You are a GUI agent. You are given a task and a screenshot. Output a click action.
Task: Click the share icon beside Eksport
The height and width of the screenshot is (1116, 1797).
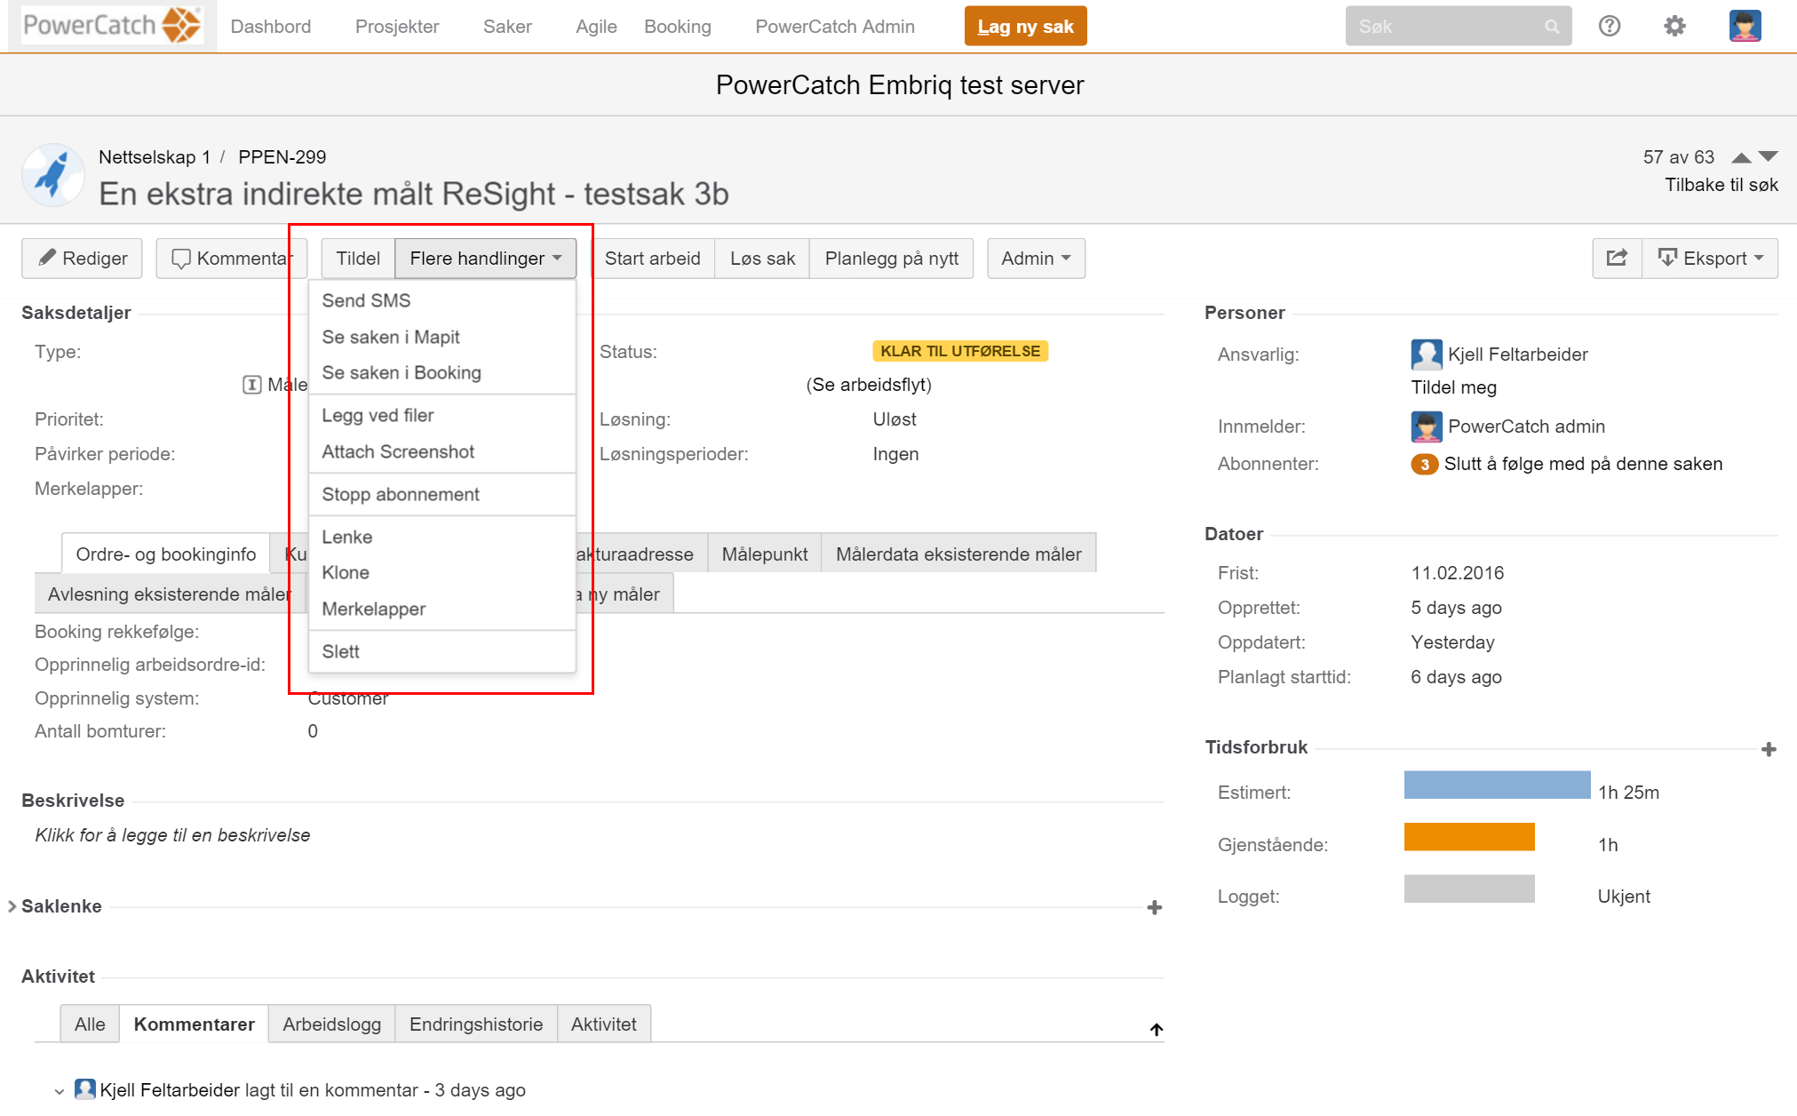pos(1617,258)
